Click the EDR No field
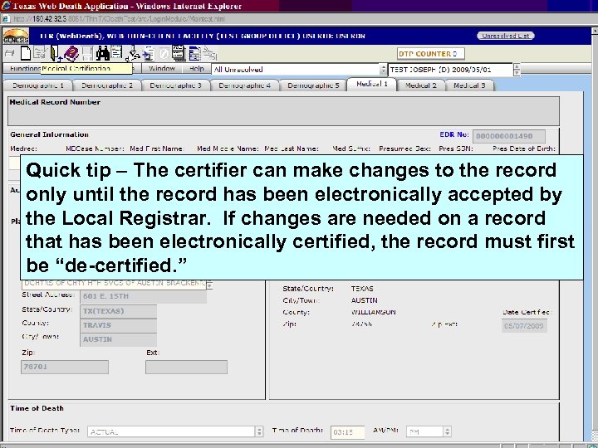The width and height of the screenshot is (598, 448). pyautogui.click(x=509, y=136)
